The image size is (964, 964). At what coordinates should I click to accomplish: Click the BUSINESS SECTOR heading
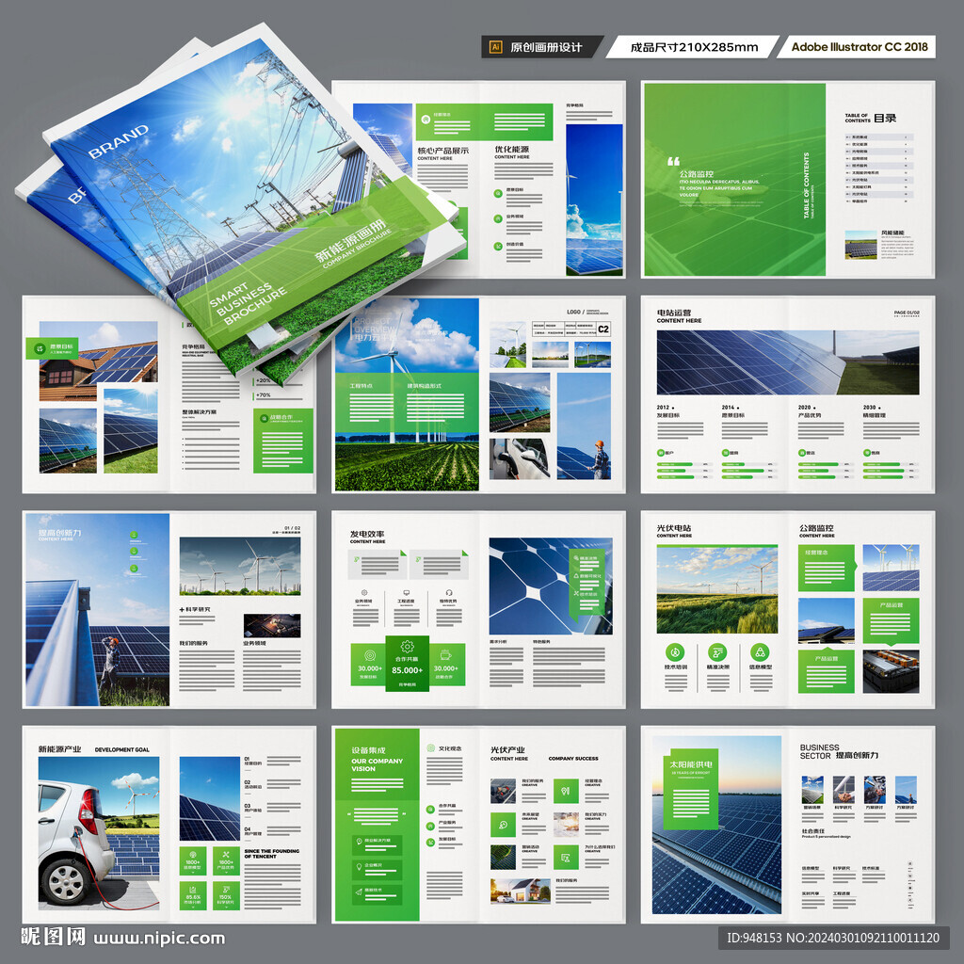819,750
